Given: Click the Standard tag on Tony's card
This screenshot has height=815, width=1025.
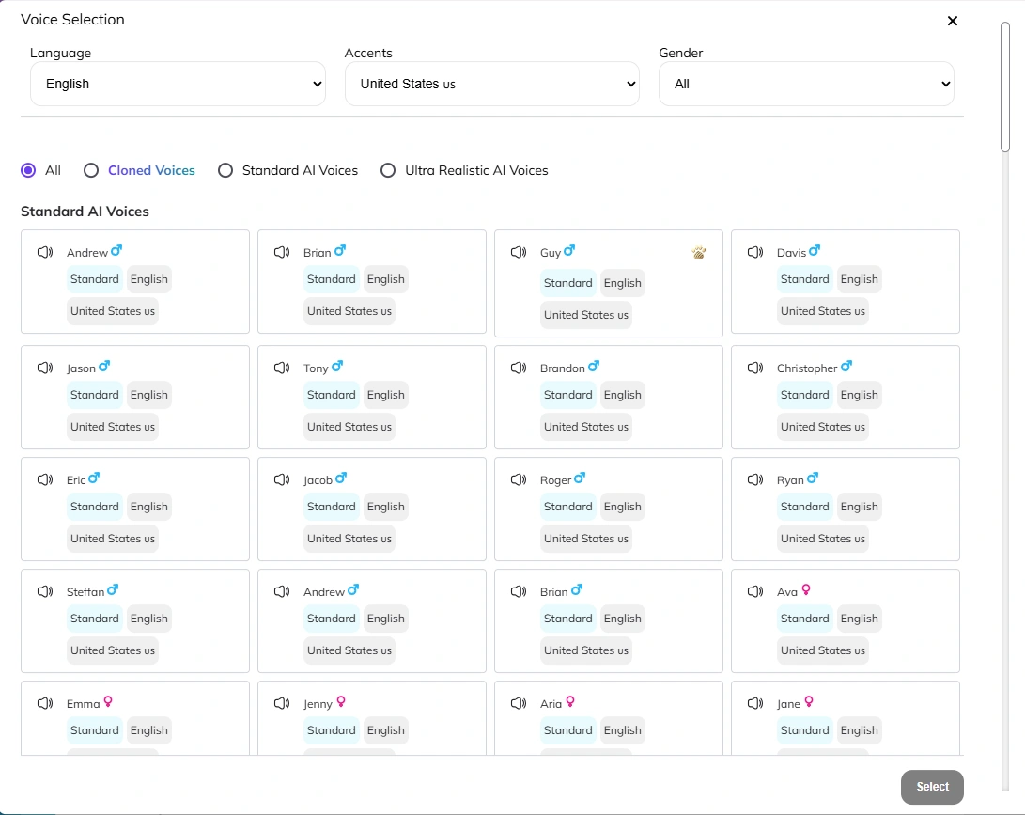Looking at the screenshot, I should pyautogui.click(x=332, y=395).
